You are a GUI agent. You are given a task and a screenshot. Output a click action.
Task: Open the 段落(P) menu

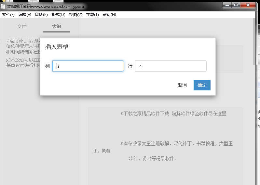pos(41,15)
